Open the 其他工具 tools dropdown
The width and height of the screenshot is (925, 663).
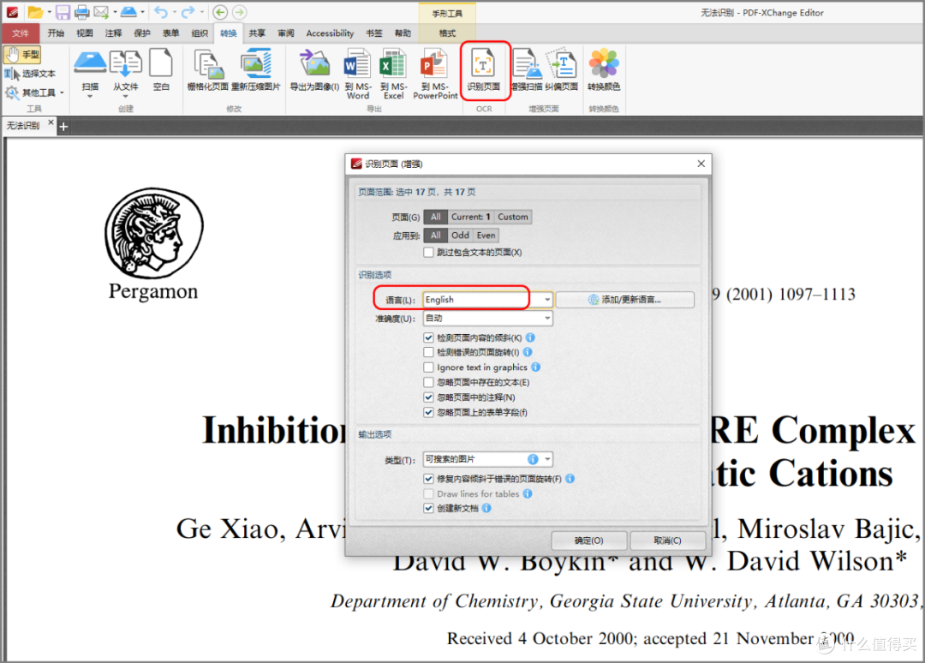click(35, 93)
